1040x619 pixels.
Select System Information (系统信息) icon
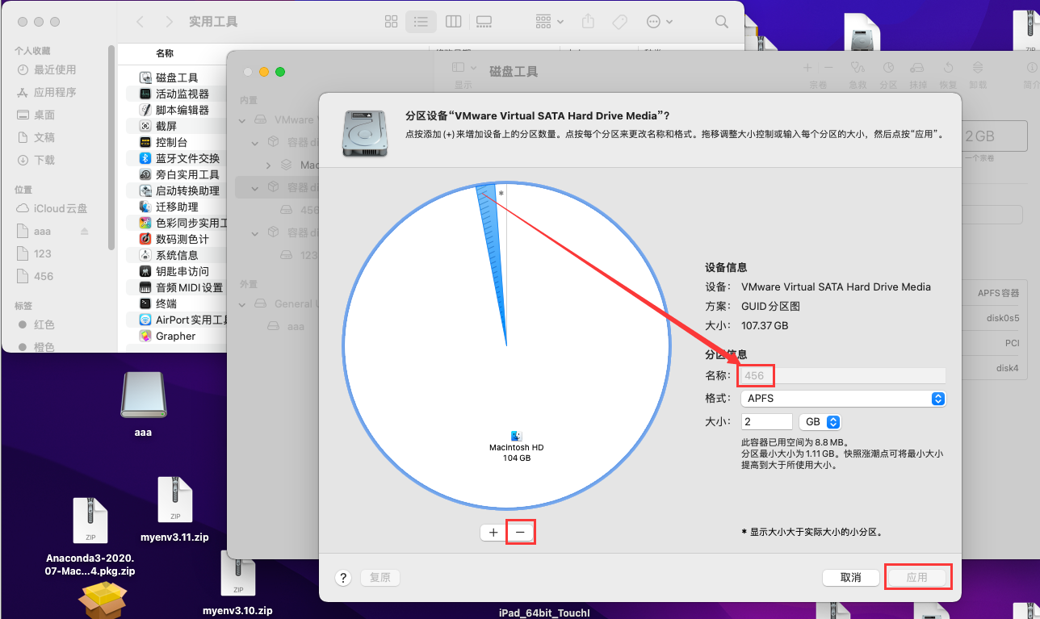(x=145, y=255)
